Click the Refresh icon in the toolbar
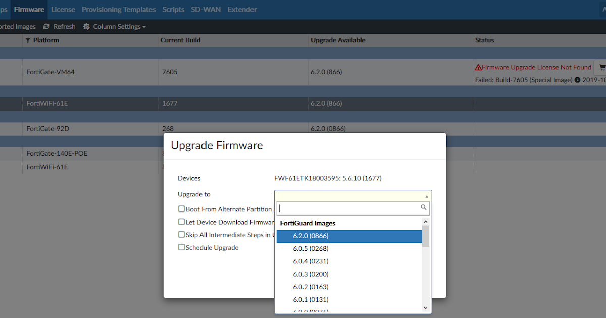Screen dimensions: 606x318 click(x=46, y=26)
